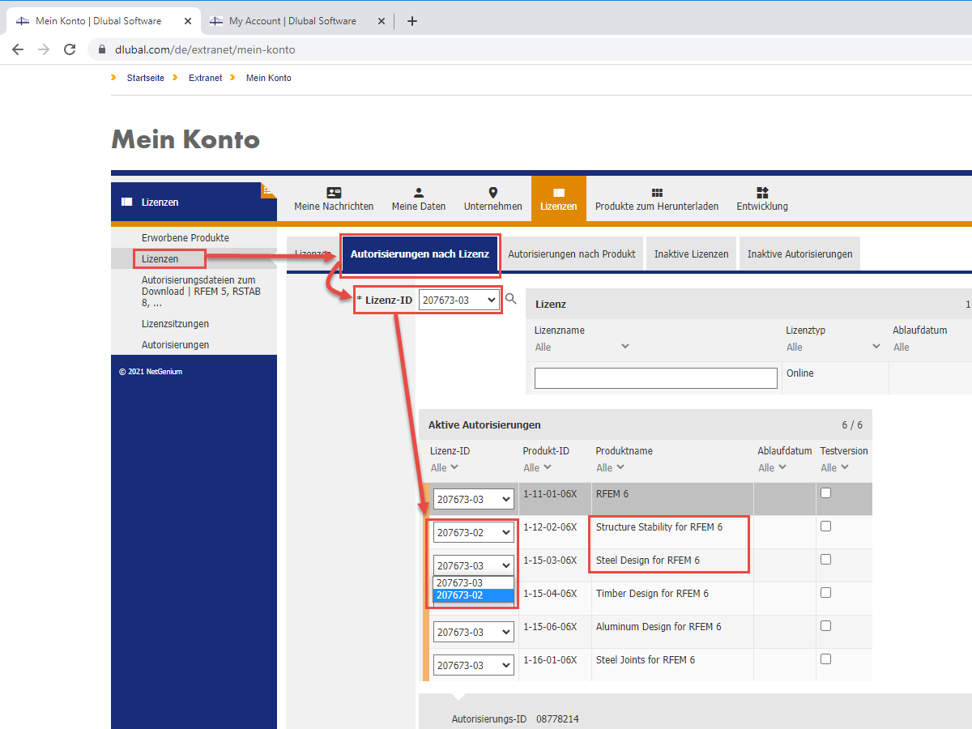
Task: Select Steel Joints for RFEM 6 text
Action: (x=646, y=659)
